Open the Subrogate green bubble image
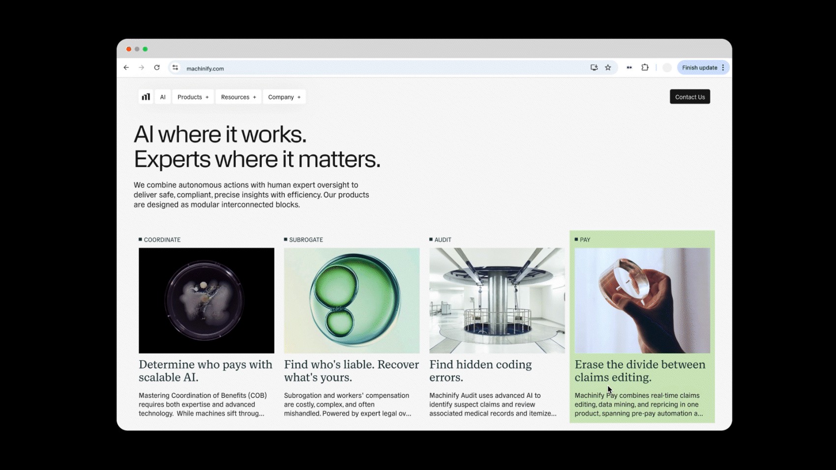Viewport: 836px width, 470px height. click(352, 300)
